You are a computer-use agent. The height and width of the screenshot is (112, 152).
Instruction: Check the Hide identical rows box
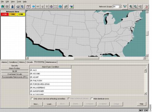92,99
